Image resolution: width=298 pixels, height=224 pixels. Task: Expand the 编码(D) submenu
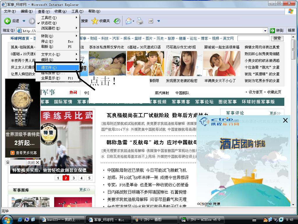[57, 60]
